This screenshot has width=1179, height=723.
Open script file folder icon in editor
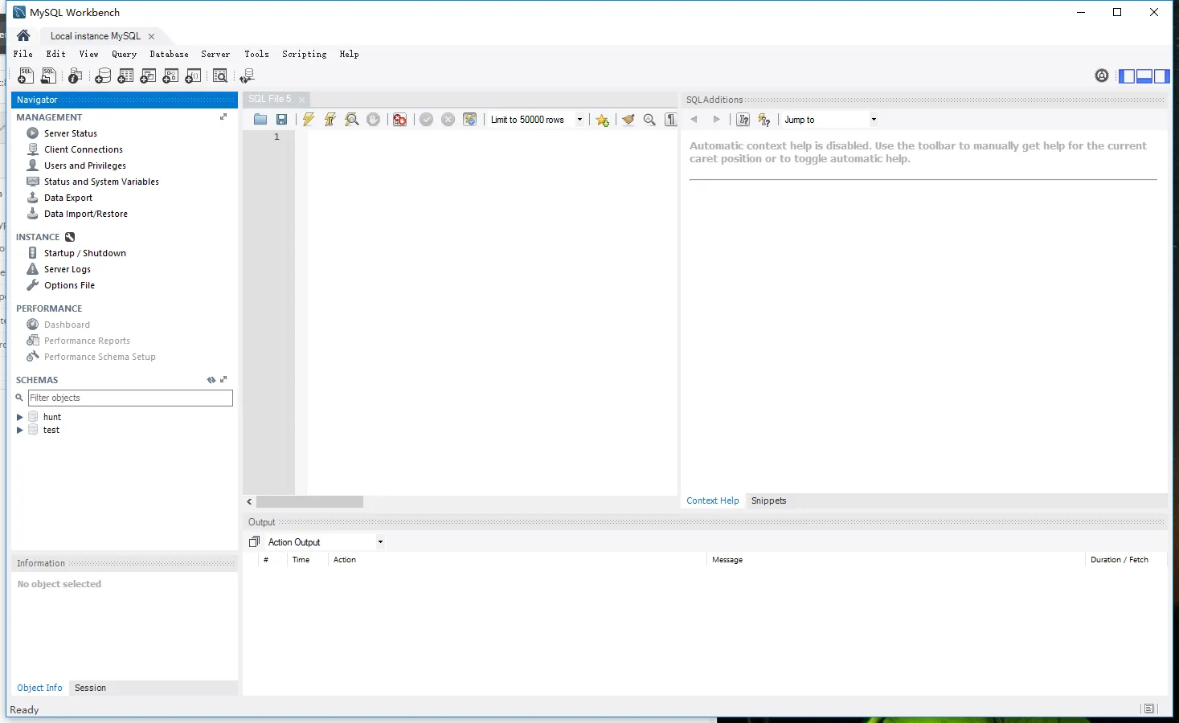click(x=260, y=120)
